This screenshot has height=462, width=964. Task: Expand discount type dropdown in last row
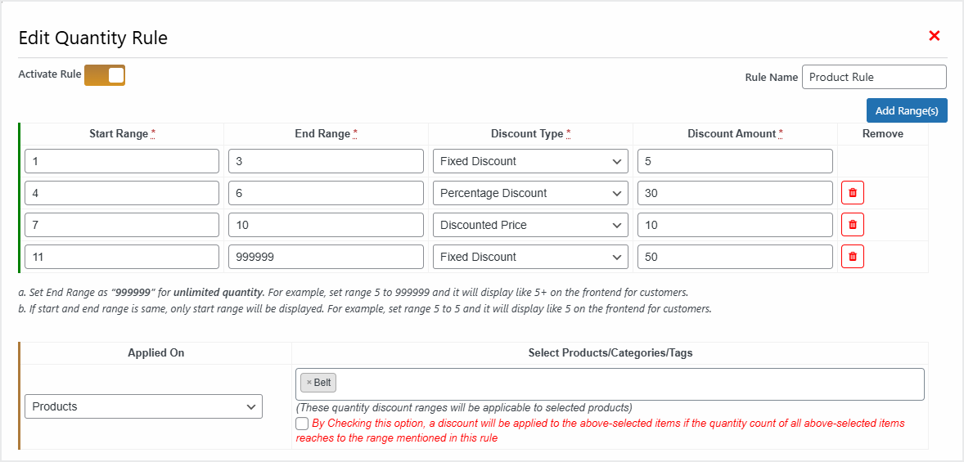530,257
